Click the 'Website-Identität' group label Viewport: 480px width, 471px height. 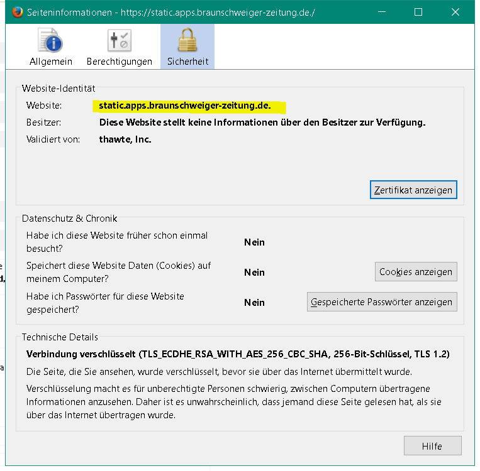pos(59,89)
